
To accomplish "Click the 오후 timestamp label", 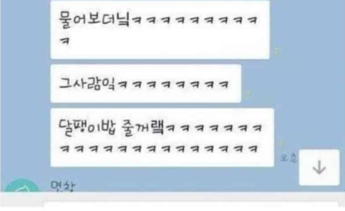I will pos(288,158).
